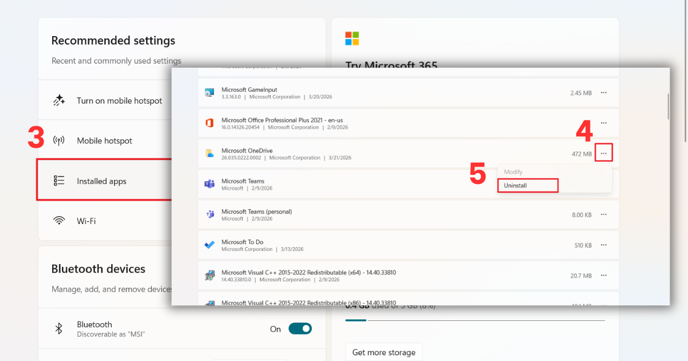688x361 pixels.
Task: Click the Recommended settings heading
Action: [x=114, y=41]
